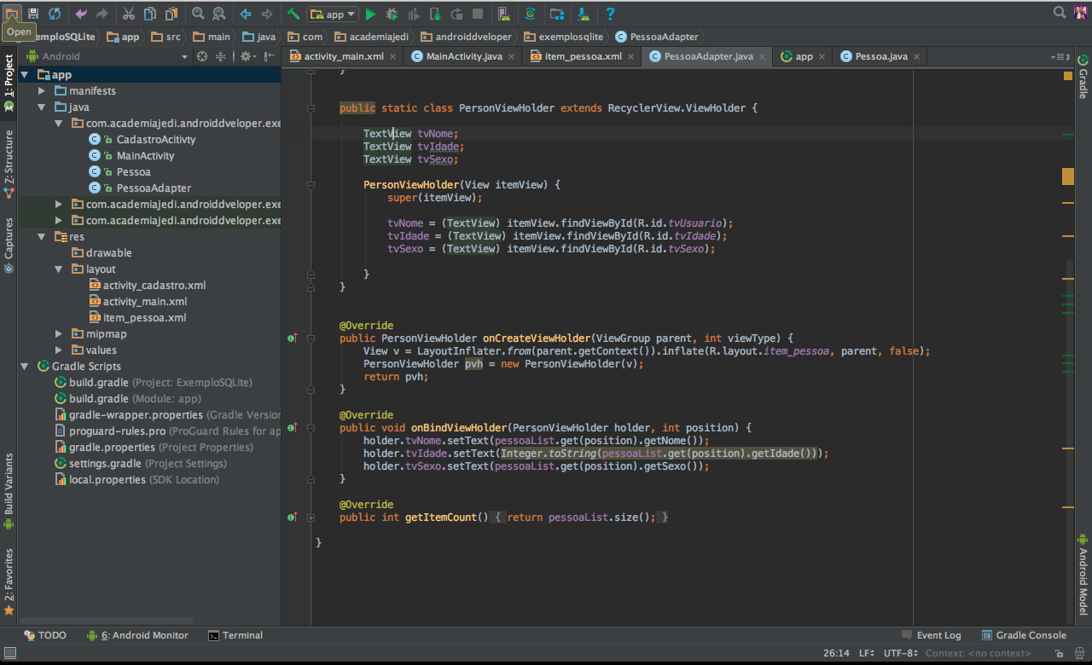Open Help with the question mark icon
The image size is (1092, 665).
coord(610,14)
